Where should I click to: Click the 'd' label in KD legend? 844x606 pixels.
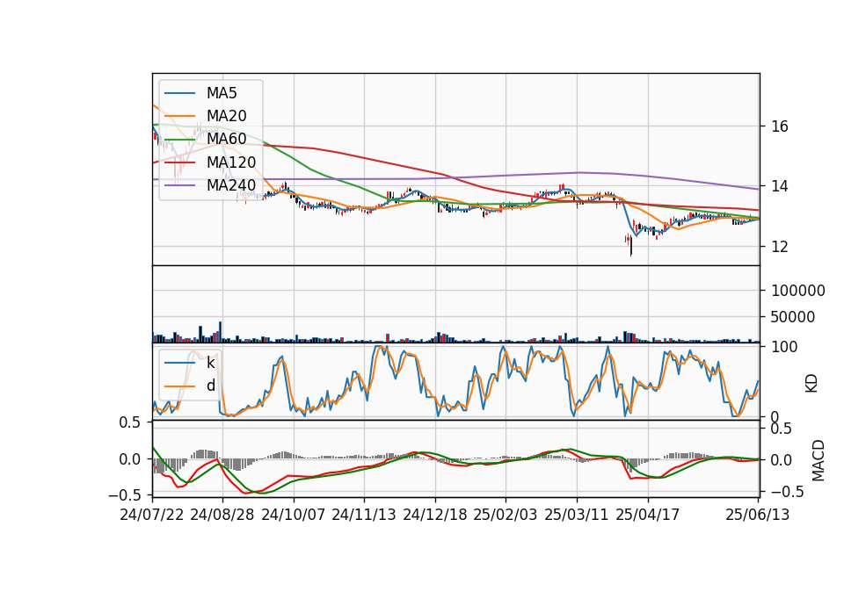(210, 386)
